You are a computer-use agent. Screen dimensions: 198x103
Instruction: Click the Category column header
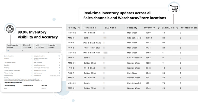[x=132, y=28]
